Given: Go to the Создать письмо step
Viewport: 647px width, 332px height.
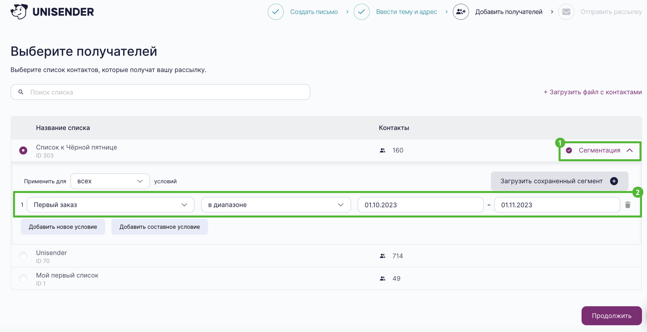Looking at the screenshot, I should (314, 12).
